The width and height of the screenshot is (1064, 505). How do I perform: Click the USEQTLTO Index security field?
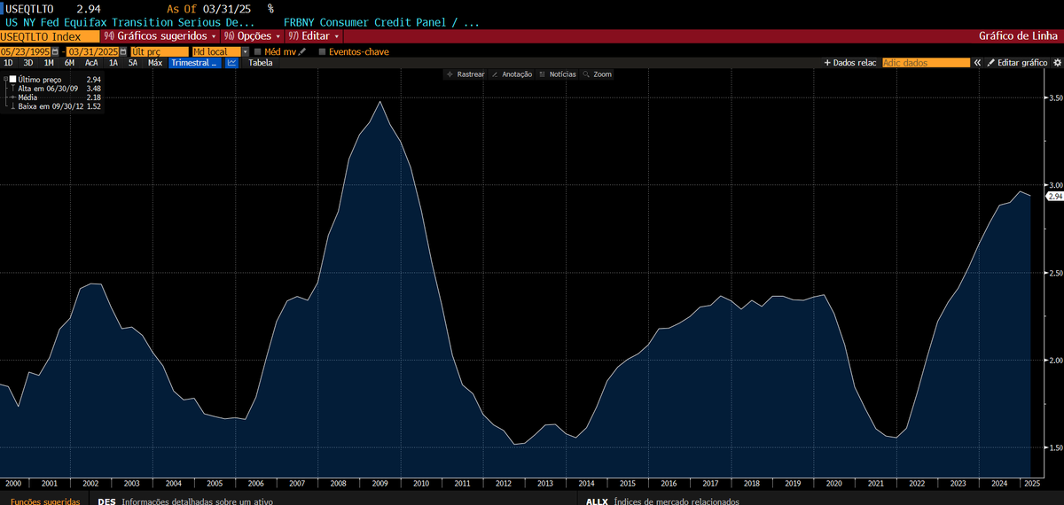[x=49, y=36]
